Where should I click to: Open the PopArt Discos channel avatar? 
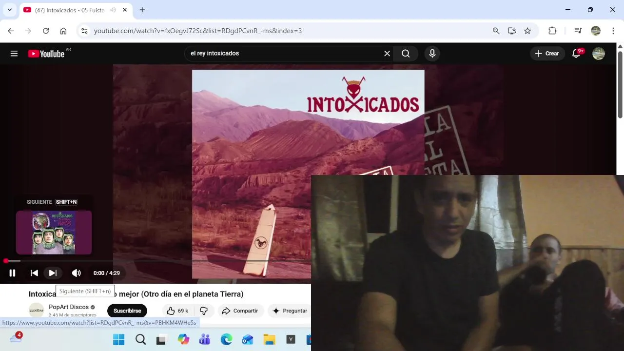click(37, 311)
